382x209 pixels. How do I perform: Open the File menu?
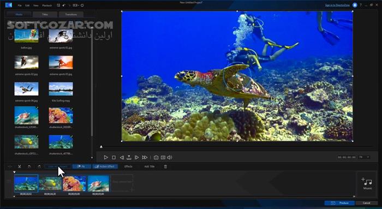tap(20, 5)
